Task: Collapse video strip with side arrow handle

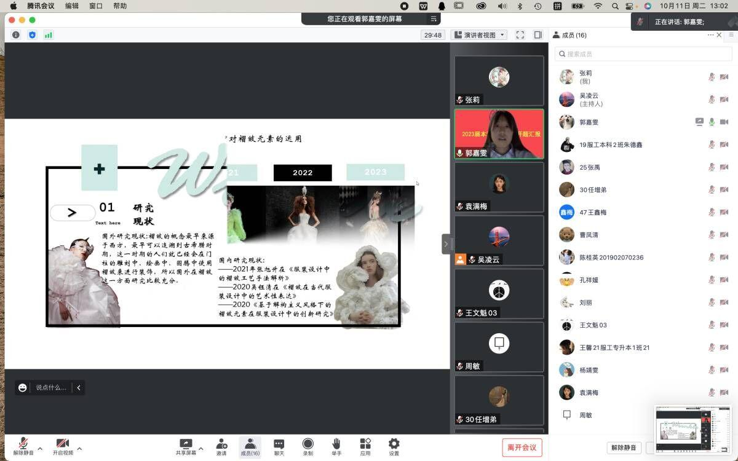Action: pos(446,244)
